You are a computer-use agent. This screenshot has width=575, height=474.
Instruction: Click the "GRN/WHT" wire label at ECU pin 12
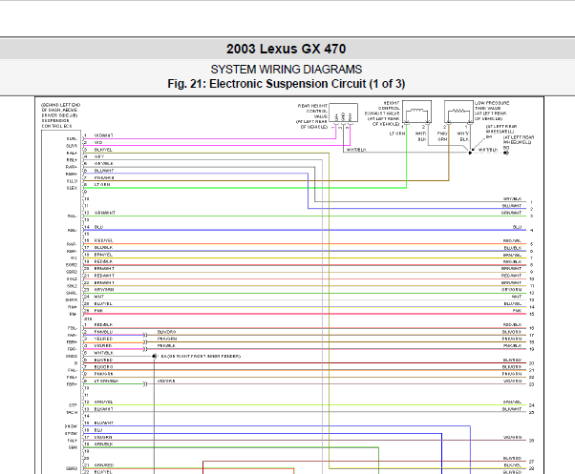tap(104, 213)
